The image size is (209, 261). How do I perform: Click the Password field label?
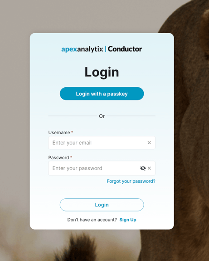click(58, 157)
